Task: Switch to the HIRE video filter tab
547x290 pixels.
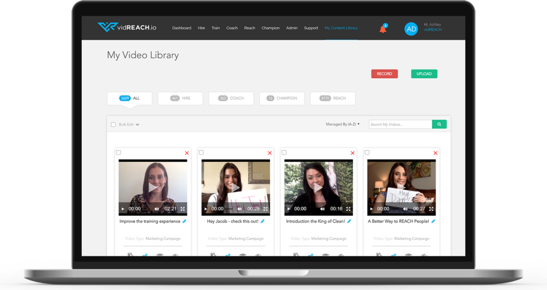Action: 181,98
